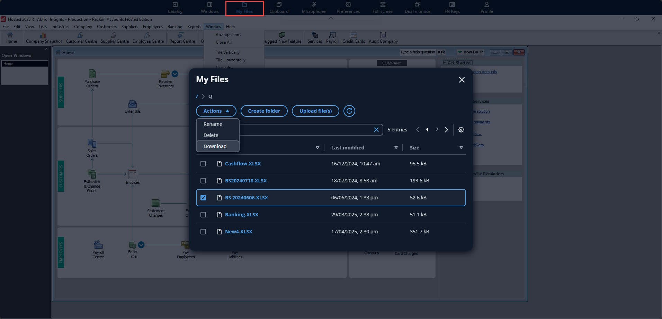The width and height of the screenshot is (662, 319).
Task: Uncheck the BS 20240606.XLSX checkbox
Action: pyautogui.click(x=203, y=198)
